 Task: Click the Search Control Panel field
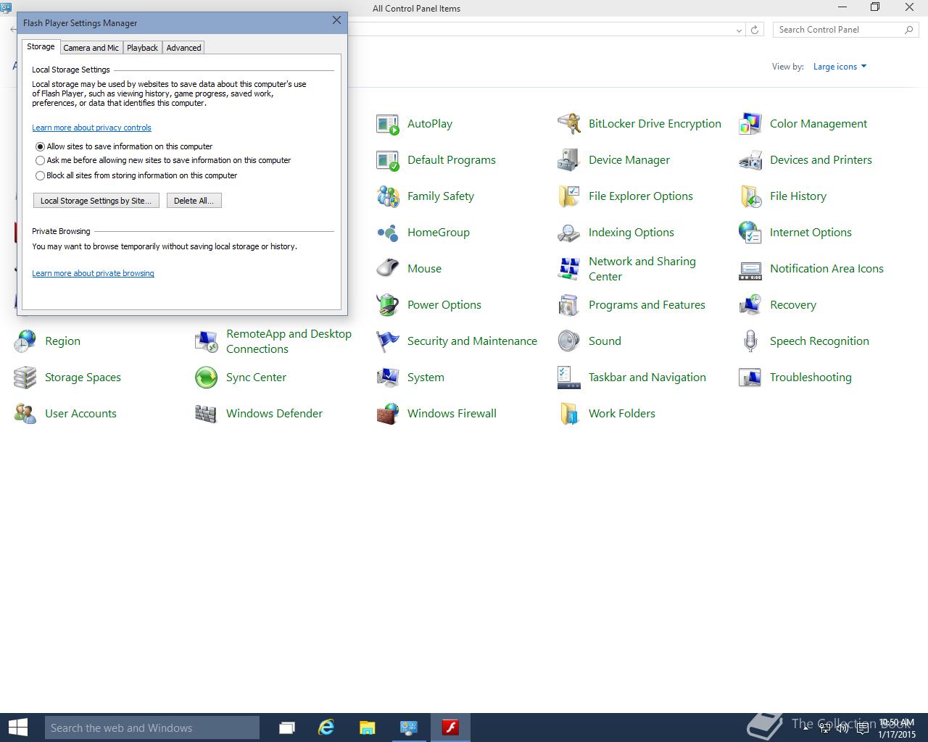click(845, 30)
